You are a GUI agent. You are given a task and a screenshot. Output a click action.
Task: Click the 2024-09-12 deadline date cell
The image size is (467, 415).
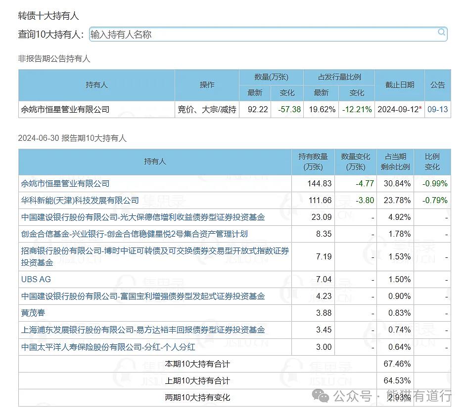click(399, 109)
